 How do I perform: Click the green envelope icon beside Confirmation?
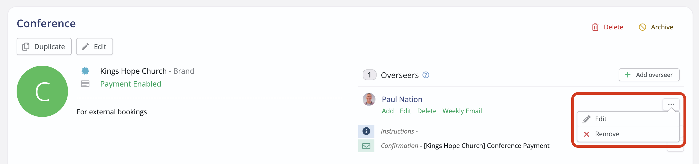pyautogui.click(x=366, y=146)
